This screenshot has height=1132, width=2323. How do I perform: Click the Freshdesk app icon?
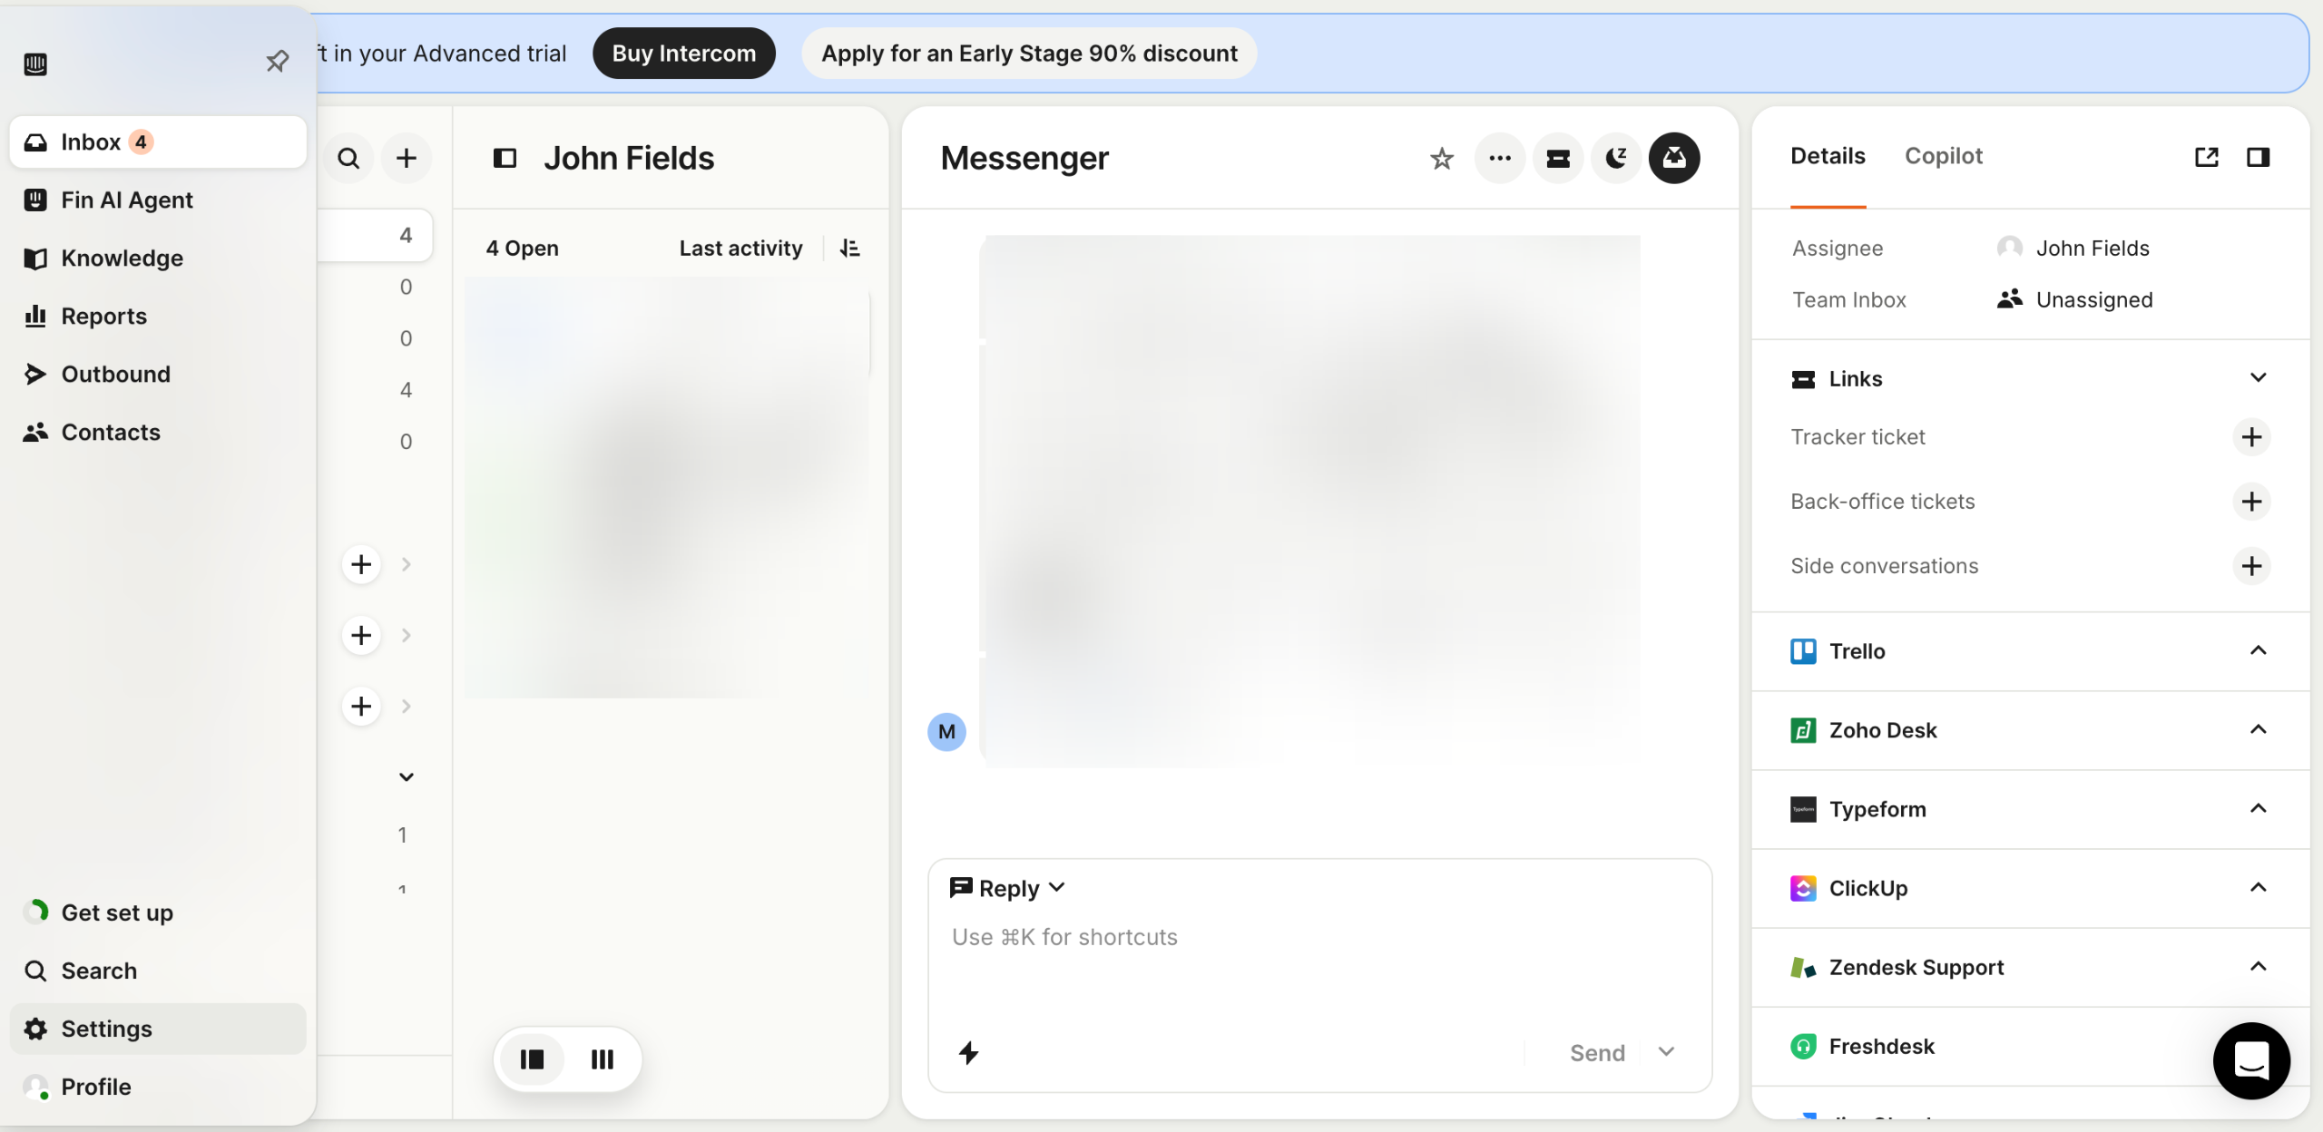tap(1803, 1046)
